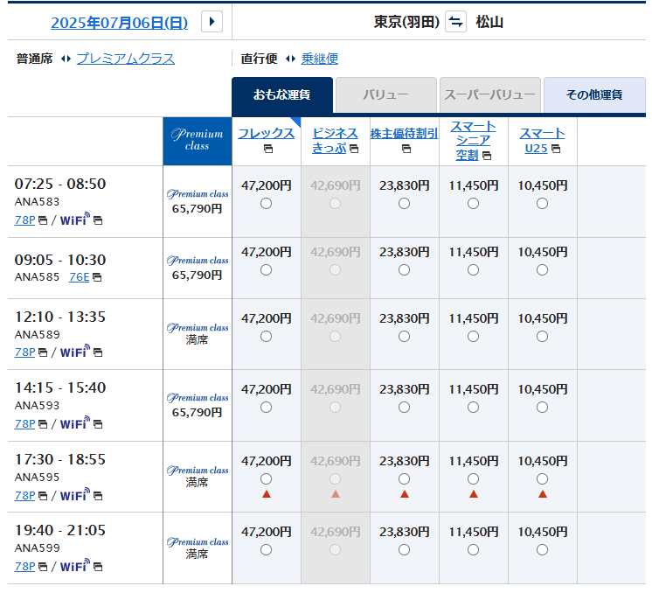Click the 普通席 seat class label

pyautogui.click(x=34, y=59)
